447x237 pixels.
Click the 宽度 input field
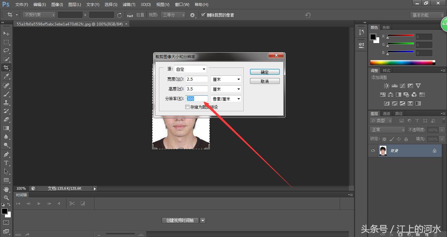pos(197,79)
